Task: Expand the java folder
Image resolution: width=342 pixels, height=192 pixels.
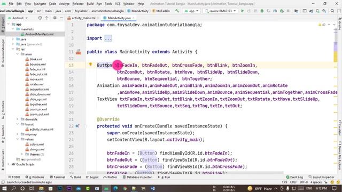Action: coord(13,39)
